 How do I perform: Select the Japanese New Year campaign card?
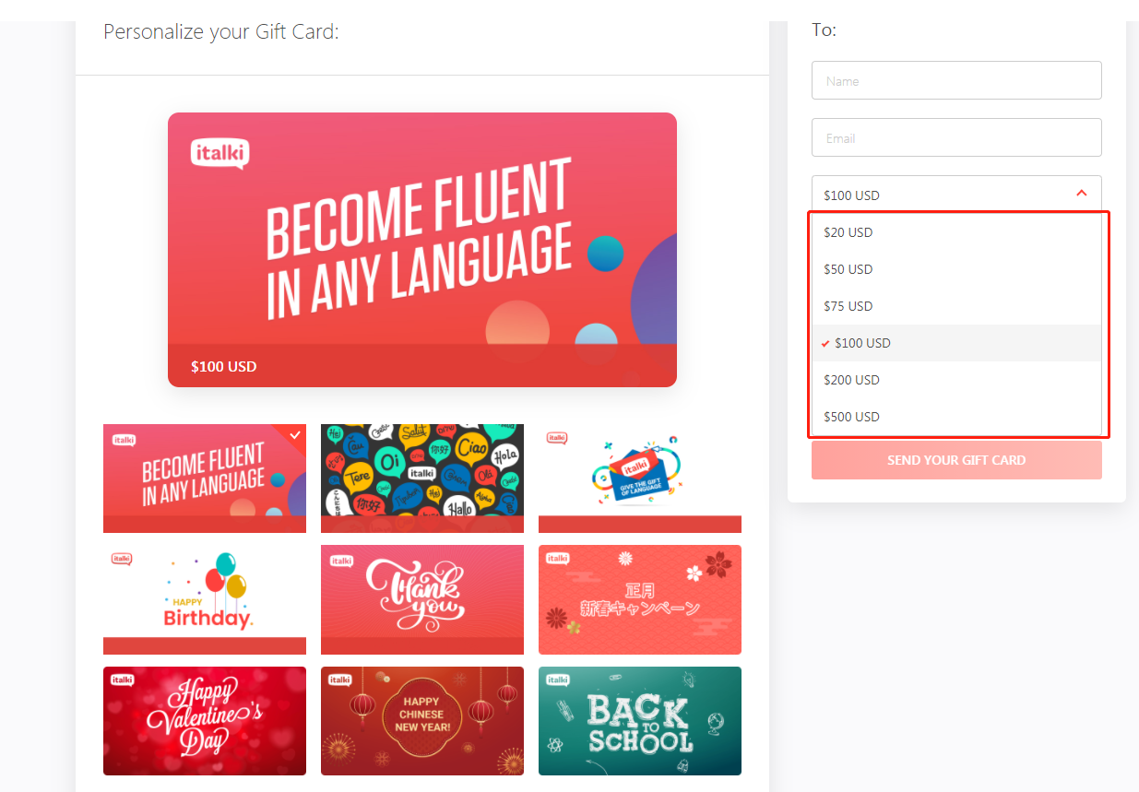tap(640, 600)
